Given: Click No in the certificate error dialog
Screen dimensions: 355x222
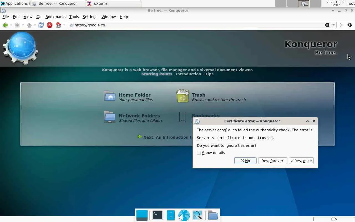Looking at the screenshot, I should click(245, 161).
